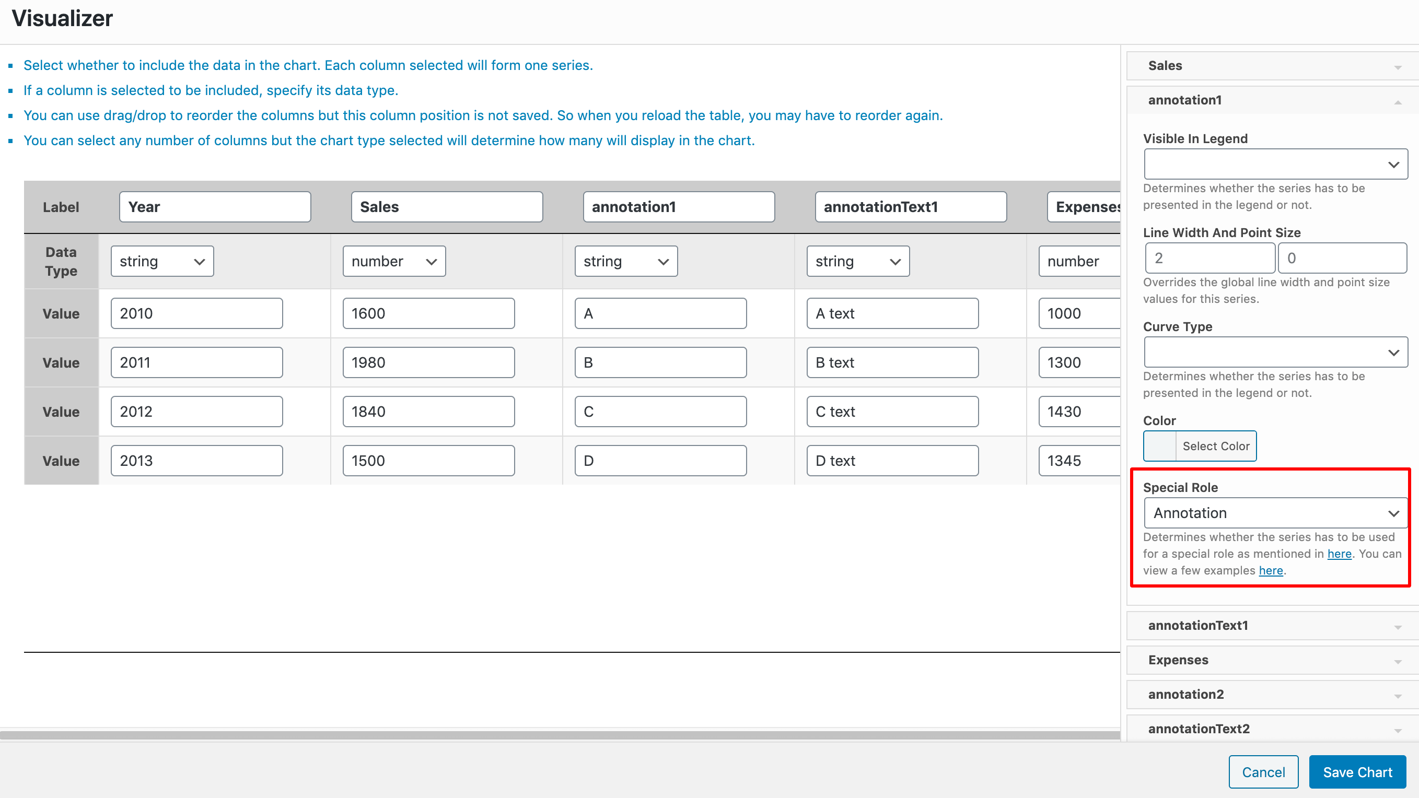Click the Save Chart button
1419x798 pixels.
[1357, 772]
